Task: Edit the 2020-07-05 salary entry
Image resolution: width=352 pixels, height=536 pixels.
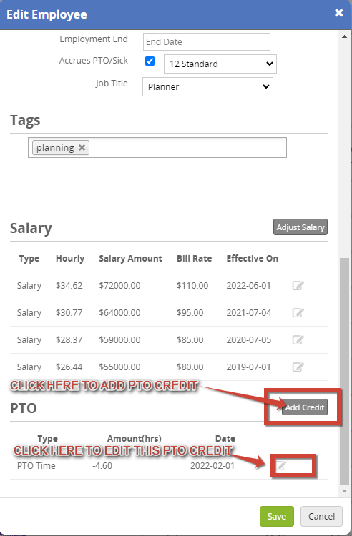Action: tap(298, 339)
